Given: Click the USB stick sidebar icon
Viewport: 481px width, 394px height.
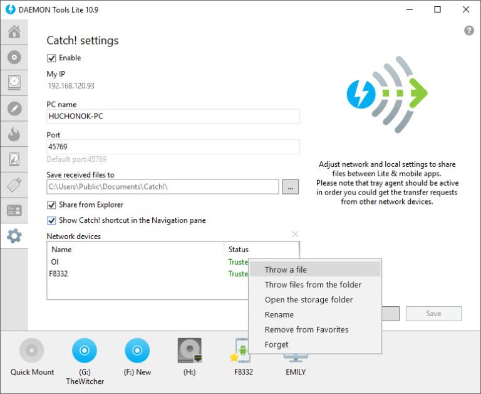Looking at the screenshot, I should pyautogui.click(x=14, y=185).
